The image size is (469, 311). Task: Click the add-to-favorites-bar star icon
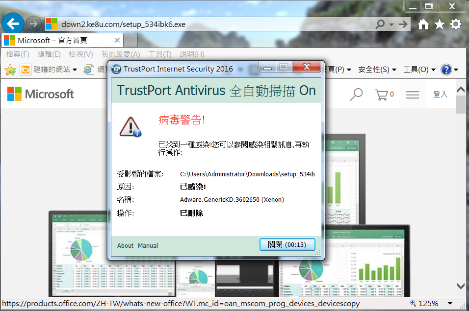point(10,70)
